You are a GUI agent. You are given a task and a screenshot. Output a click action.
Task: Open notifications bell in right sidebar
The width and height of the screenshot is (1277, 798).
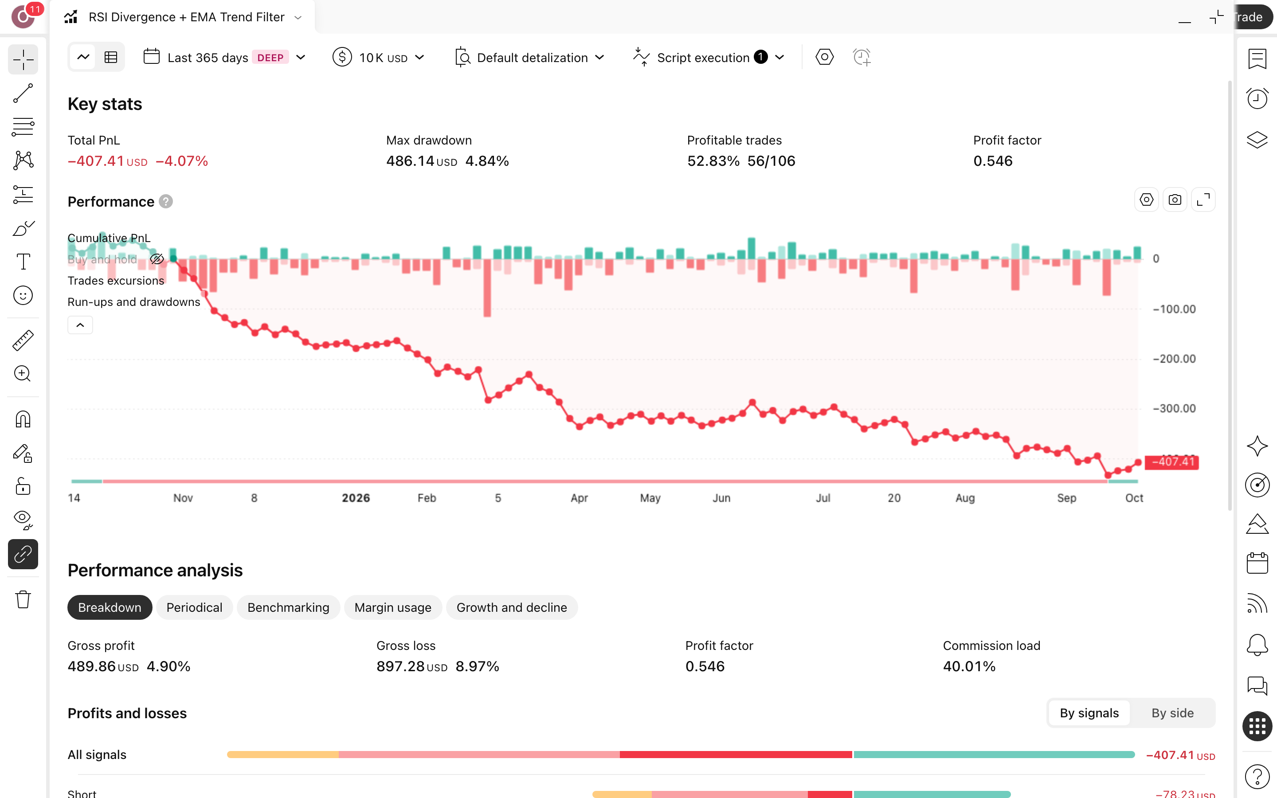point(1257,645)
